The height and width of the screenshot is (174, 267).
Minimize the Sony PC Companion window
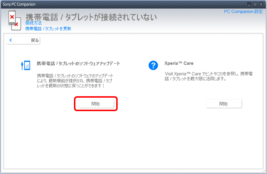point(249,4)
